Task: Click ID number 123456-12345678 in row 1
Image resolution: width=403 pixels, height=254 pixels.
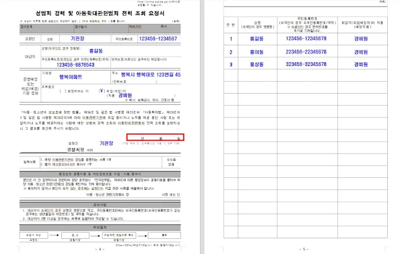Action: coord(306,38)
